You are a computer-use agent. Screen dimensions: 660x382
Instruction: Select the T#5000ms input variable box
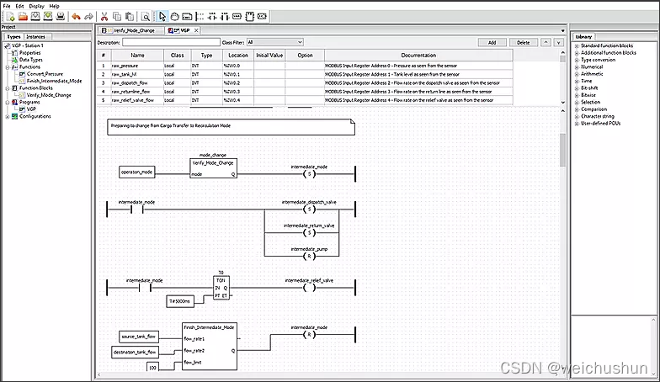pos(180,301)
